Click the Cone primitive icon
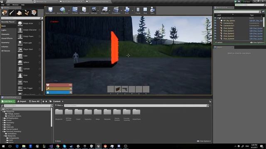The image size is (266, 149). click(20, 75)
